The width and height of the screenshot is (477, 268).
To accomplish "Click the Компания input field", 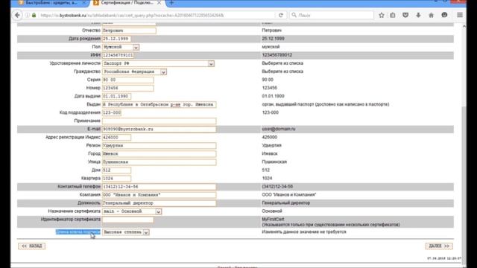I will (x=159, y=195).
